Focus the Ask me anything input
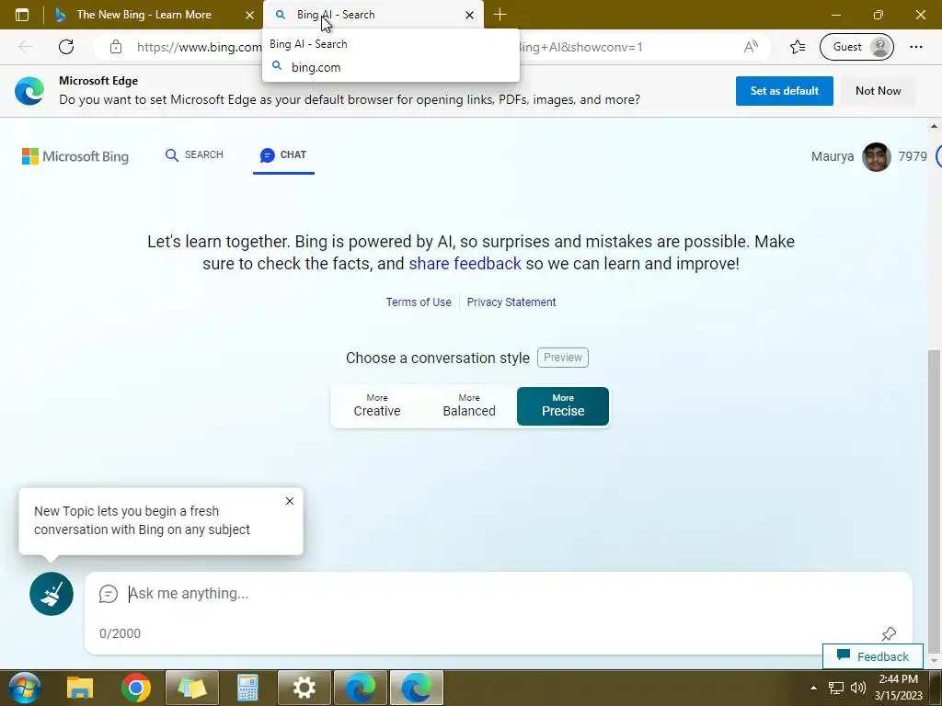Viewport: 942px width, 706px height. (x=499, y=593)
